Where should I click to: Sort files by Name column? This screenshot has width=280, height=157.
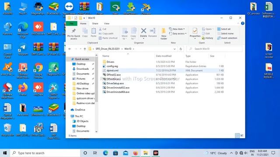[x=105, y=56]
